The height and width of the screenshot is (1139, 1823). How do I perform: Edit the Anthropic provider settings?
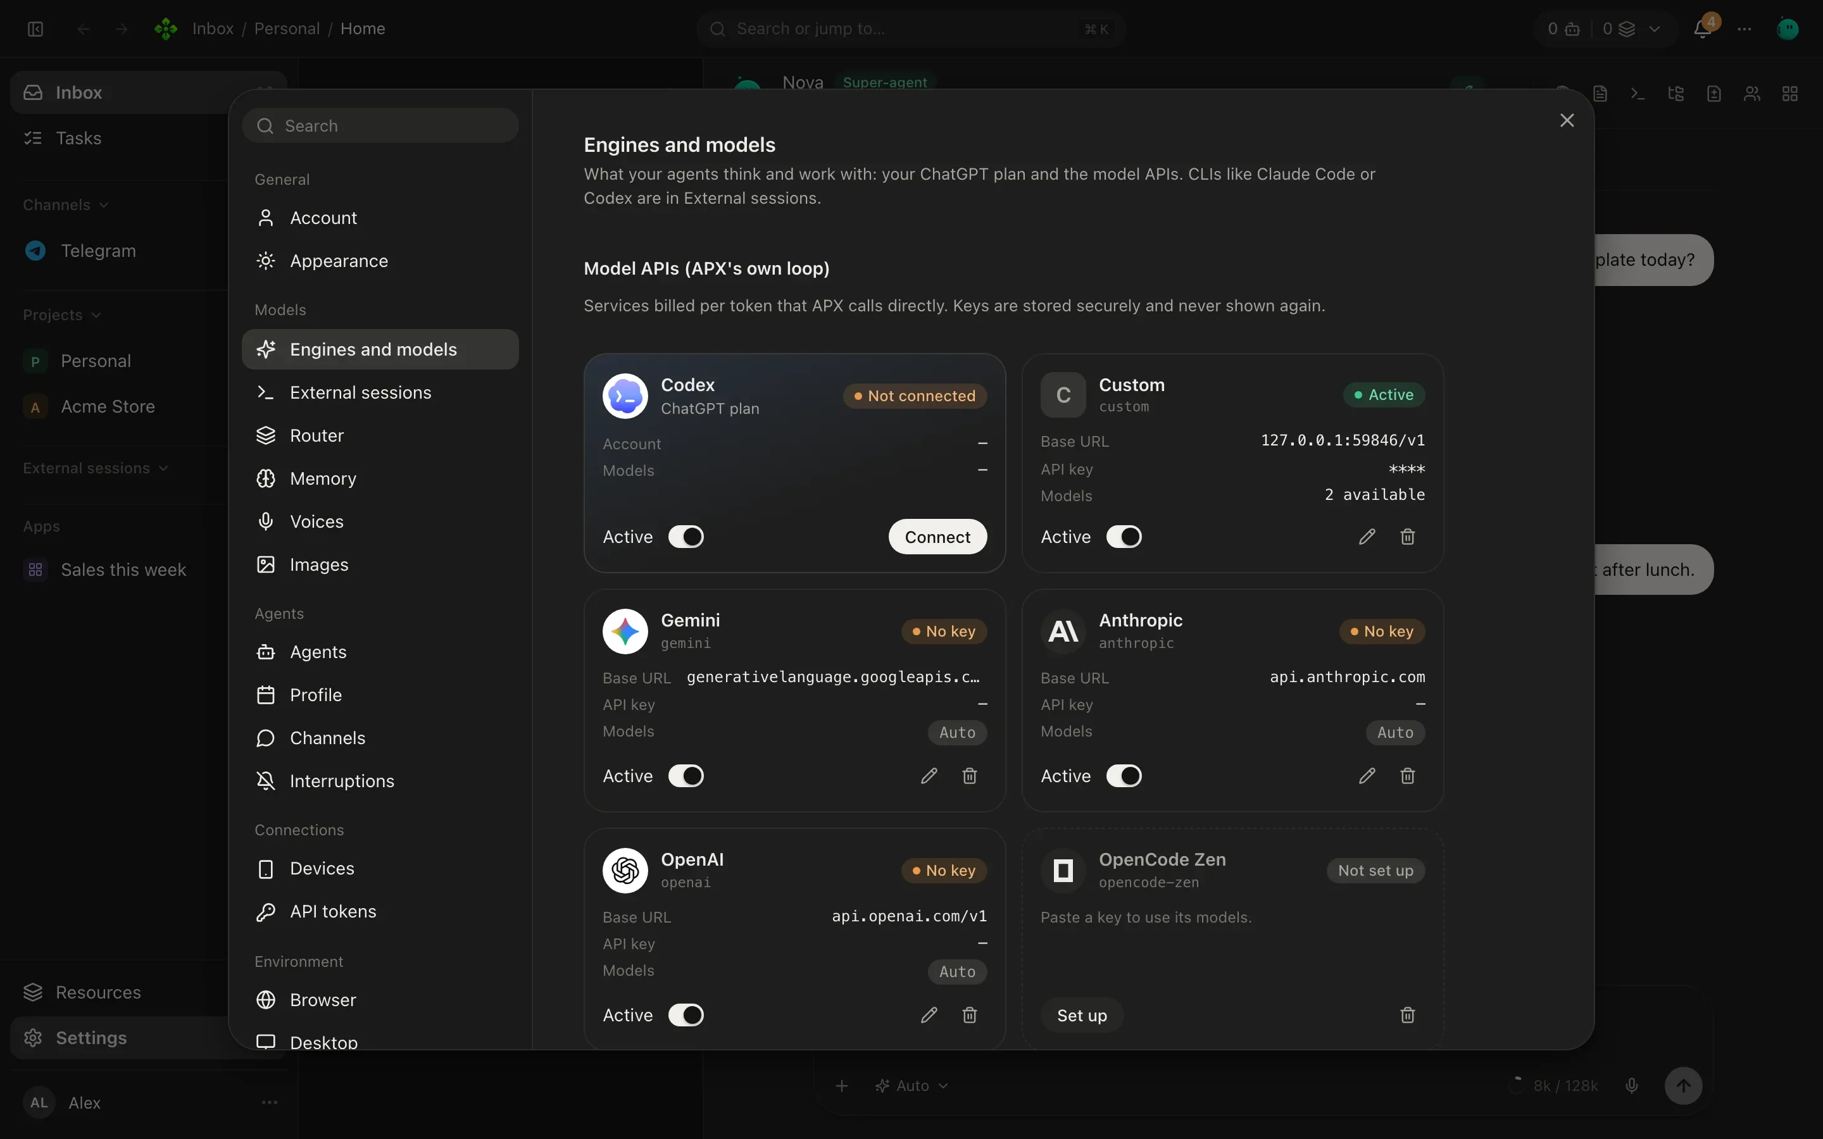1367,775
